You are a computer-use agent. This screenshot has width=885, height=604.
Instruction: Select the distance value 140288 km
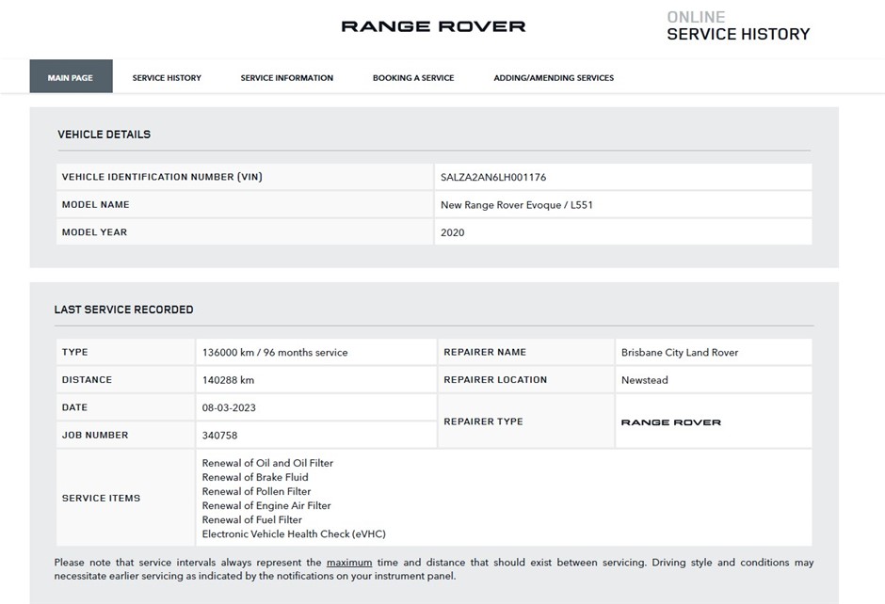click(x=228, y=380)
